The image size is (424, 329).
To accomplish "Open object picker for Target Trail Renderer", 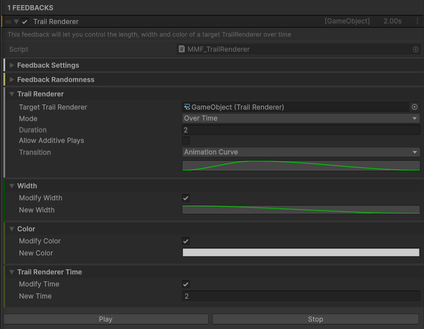I will tap(415, 107).
